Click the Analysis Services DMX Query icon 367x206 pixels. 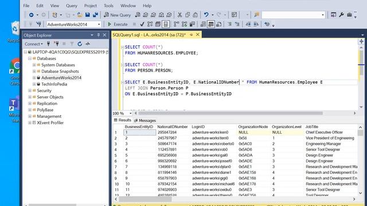coord(153,15)
